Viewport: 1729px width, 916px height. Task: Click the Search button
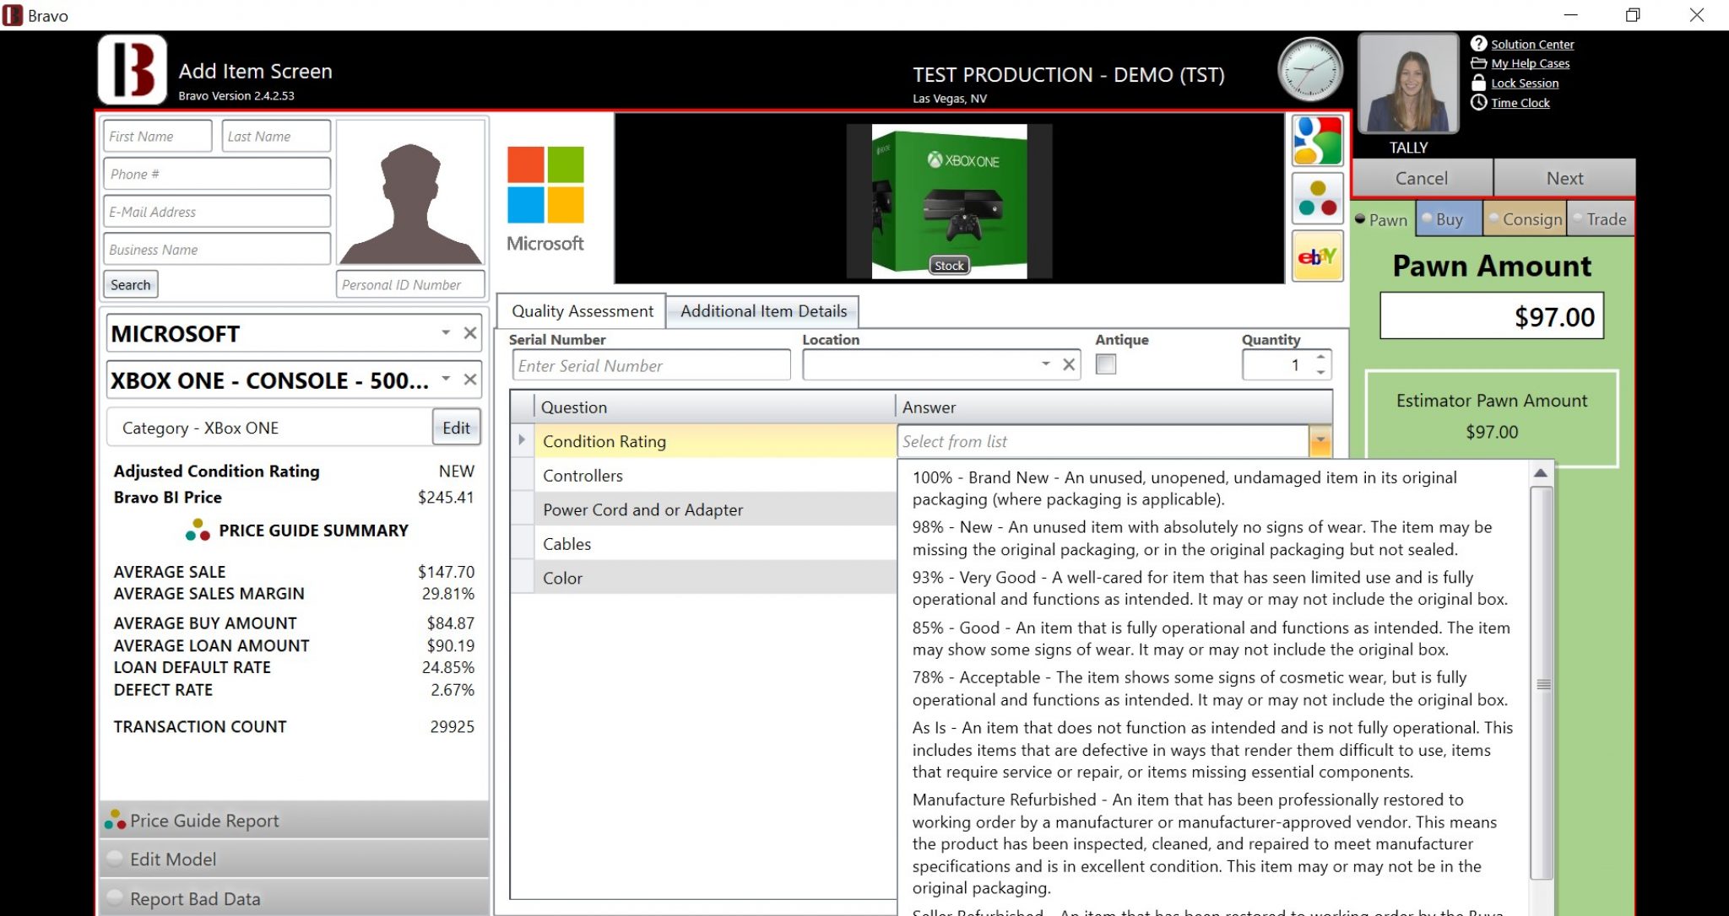tap(129, 283)
